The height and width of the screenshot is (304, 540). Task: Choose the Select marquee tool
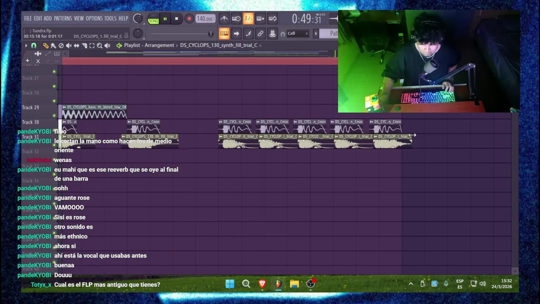(92, 46)
